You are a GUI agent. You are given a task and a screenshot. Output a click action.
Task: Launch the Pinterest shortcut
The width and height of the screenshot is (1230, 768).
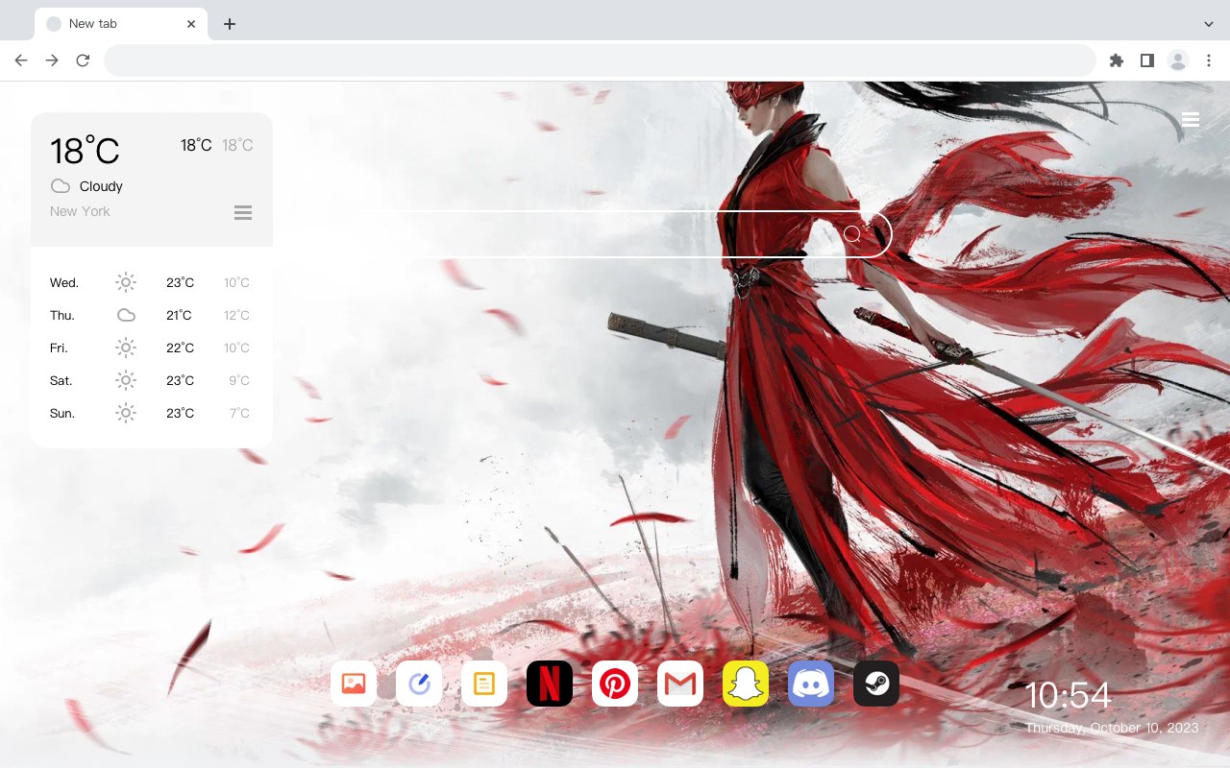pos(615,684)
